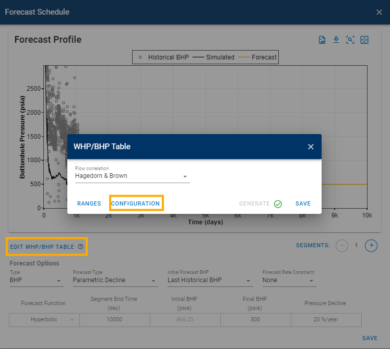Close the WHP/BHP Table dialog
Viewport: 390px width, 349px height.
coord(311,147)
